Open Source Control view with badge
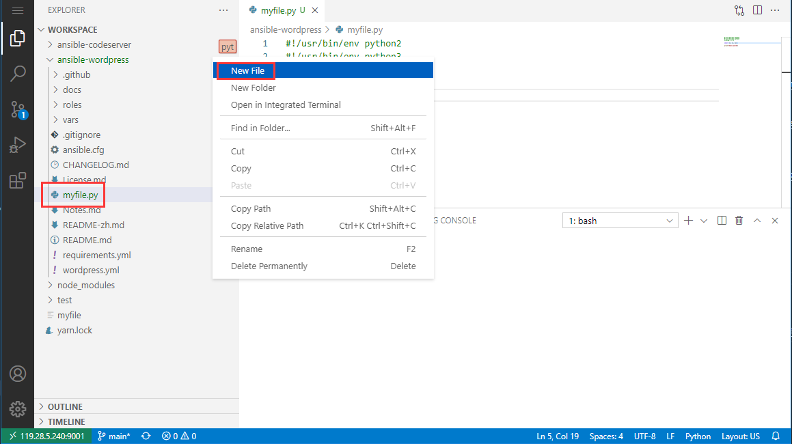 (x=18, y=109)
